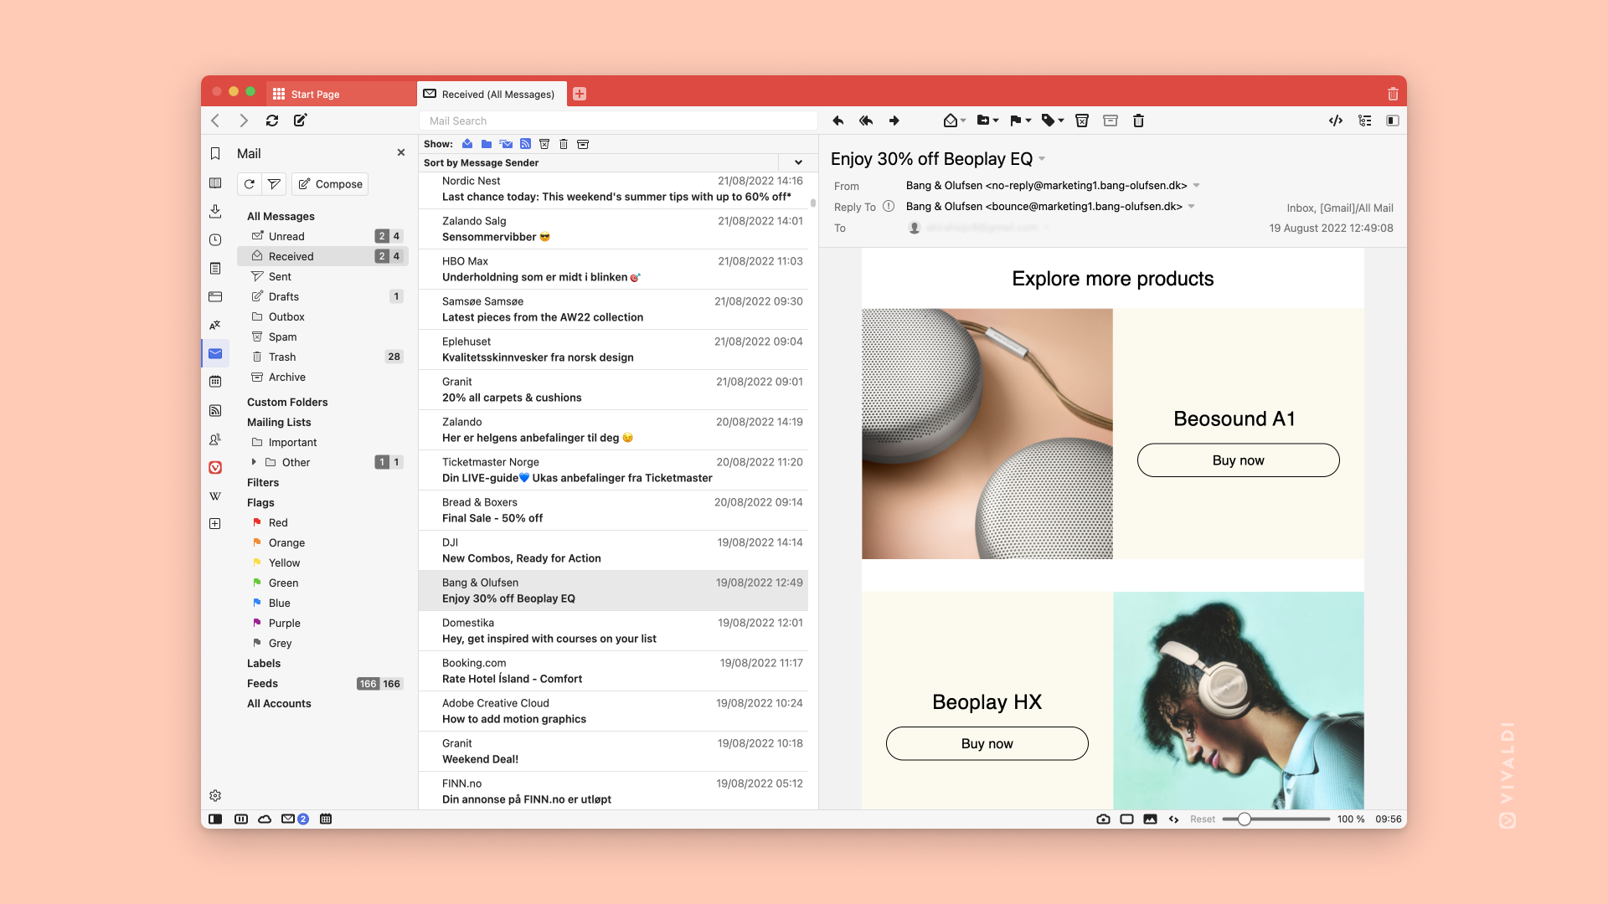Refresh mail with the reload icon in the nav bar

click(x=272, y=121)
